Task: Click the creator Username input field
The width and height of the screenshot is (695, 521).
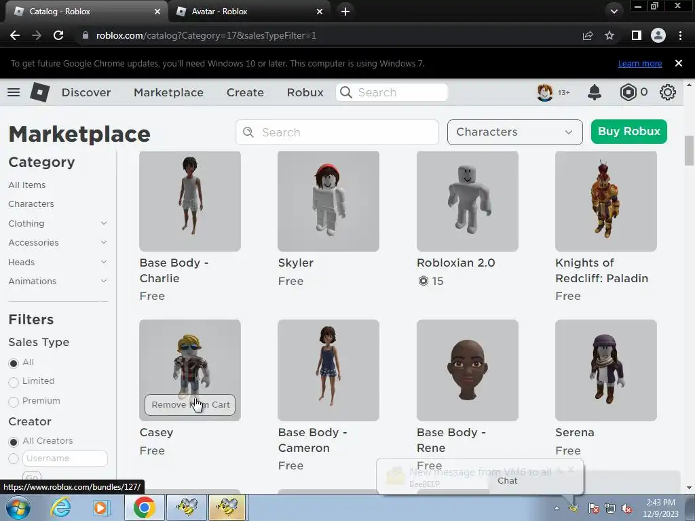Action: (65, 459)
